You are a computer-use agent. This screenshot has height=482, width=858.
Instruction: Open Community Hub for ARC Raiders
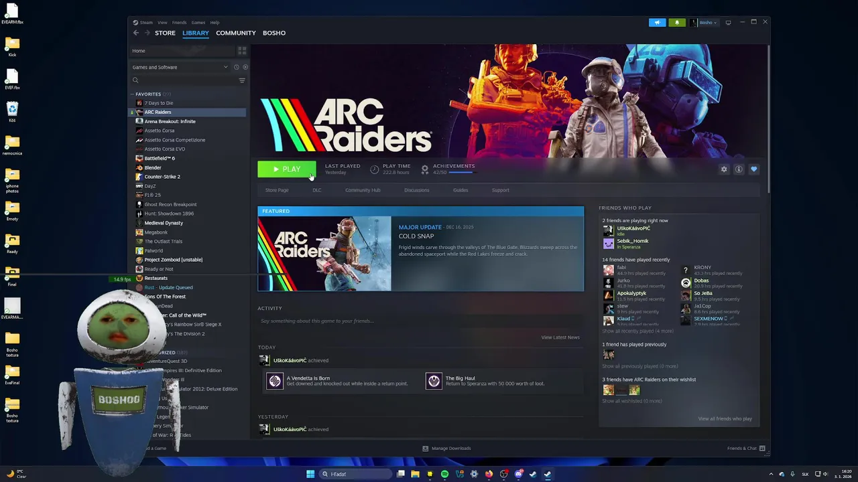coord(363,190)
